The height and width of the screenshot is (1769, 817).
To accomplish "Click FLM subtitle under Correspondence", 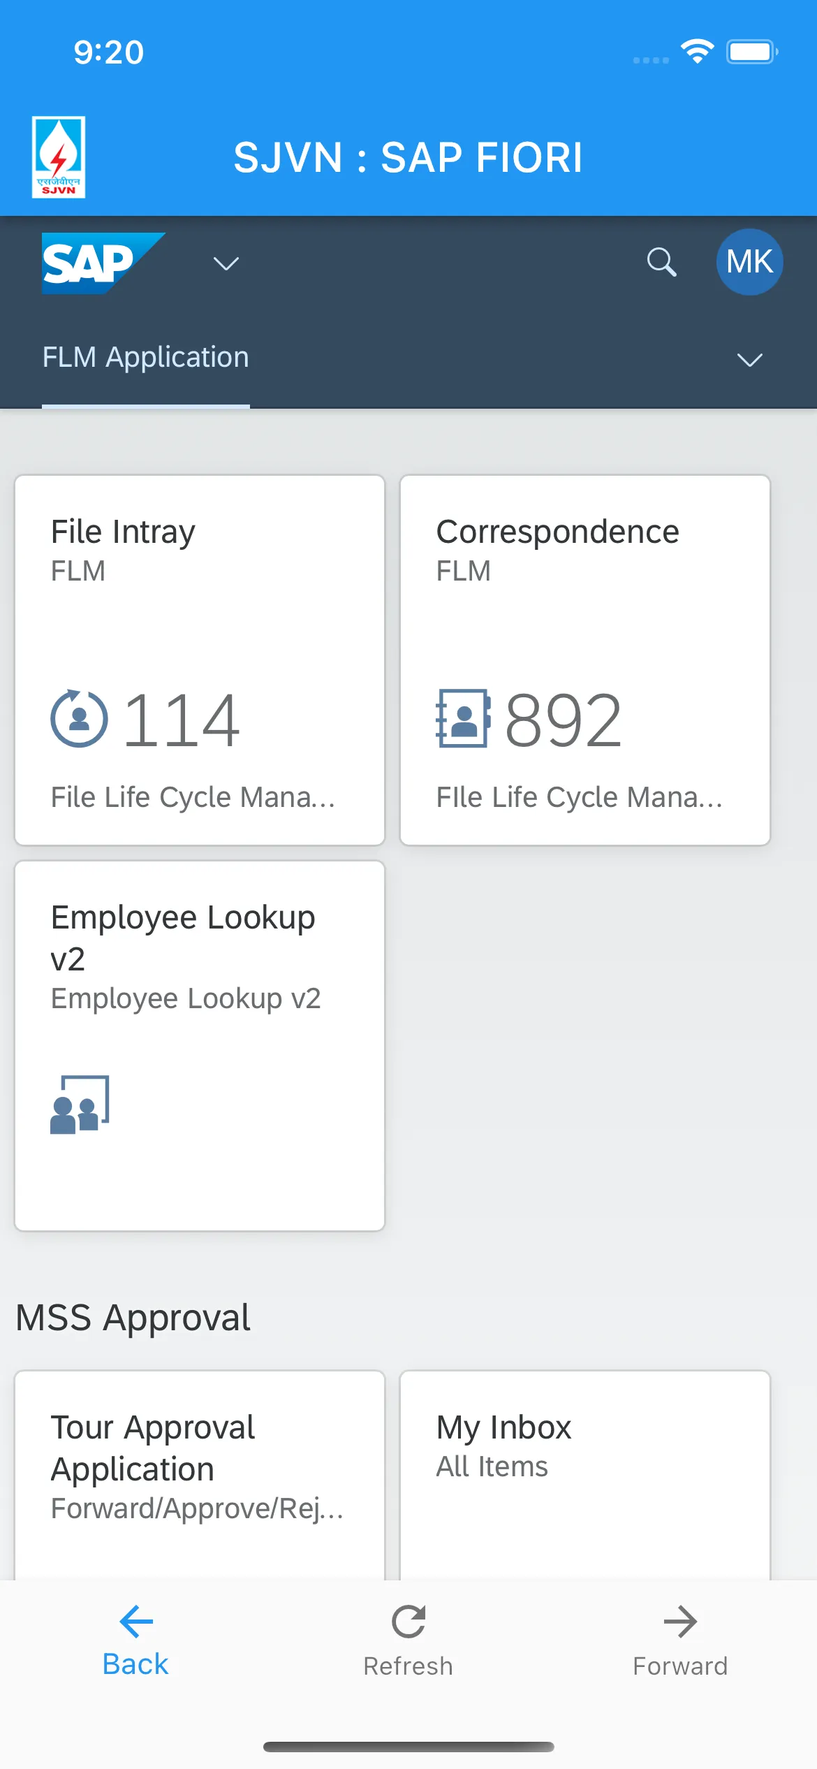I will click(464, 572).
